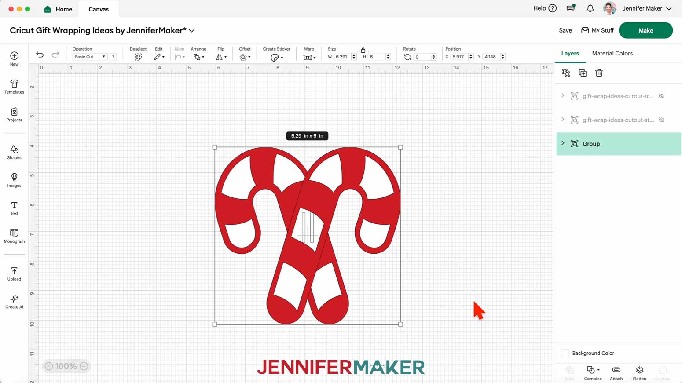Show the hidden gift-wrap-ideas-cutout-st layer
Image resolution: width=682 pixels, height=383 pixels.
661,120
